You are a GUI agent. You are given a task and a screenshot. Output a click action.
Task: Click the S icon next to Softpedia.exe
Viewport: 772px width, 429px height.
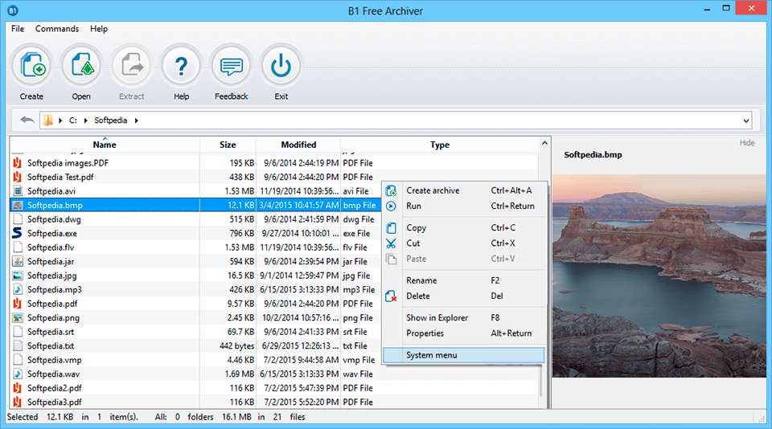pyautogui.click(x=17, y=233)
